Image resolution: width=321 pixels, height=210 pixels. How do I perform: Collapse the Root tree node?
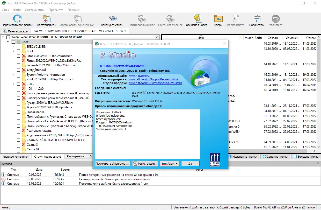pyautogui.click(x=8, y=42)
